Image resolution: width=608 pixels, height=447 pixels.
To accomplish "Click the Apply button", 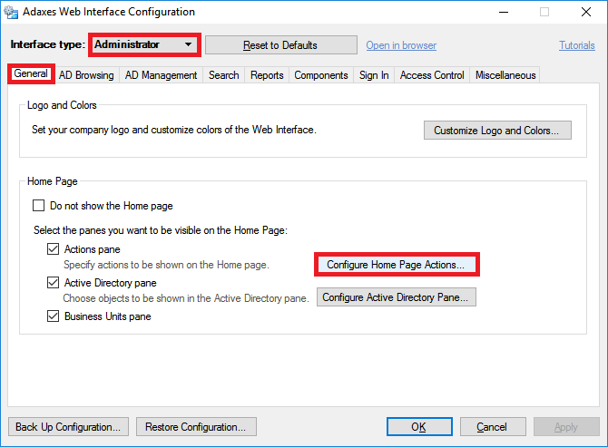I will pyautogui.click(x=566, y=427).
